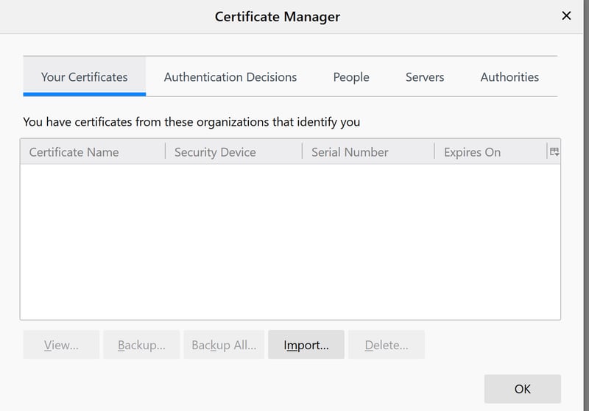Screen dimensions: 589x411
Task: Click the Backup... button
Action: pyautogui.click(x=141, y=345)
